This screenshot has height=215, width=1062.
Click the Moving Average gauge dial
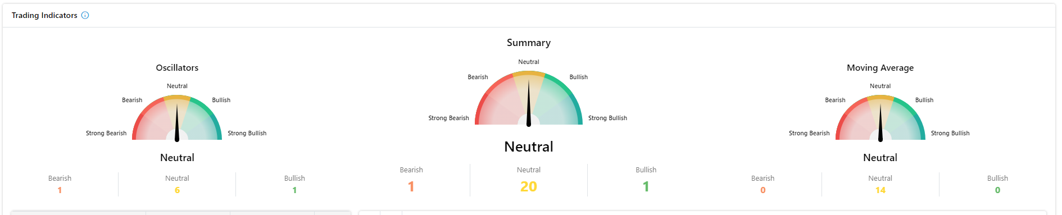tap(881, 118)
